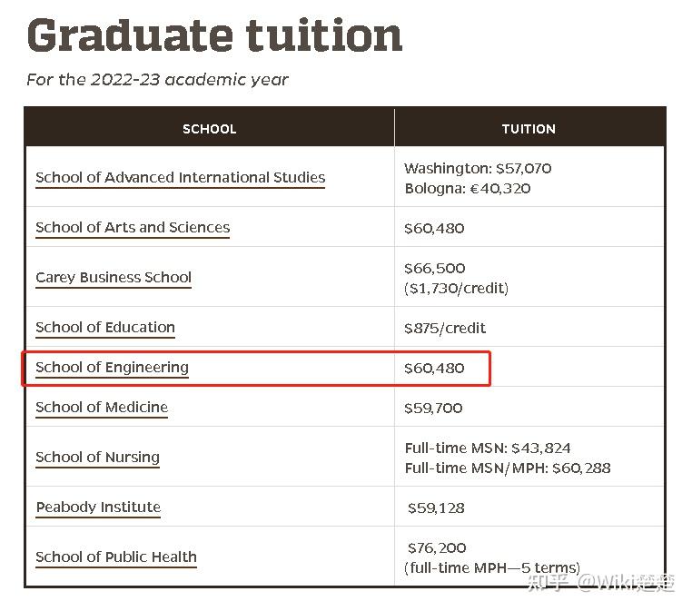Click the 2022-23 academic year subtitle

click(x=157, y=79)
